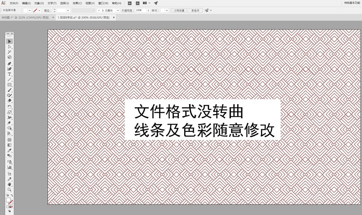Select the Rectangle tool
The image size is (362, 215).
click(x=10, y=85)
